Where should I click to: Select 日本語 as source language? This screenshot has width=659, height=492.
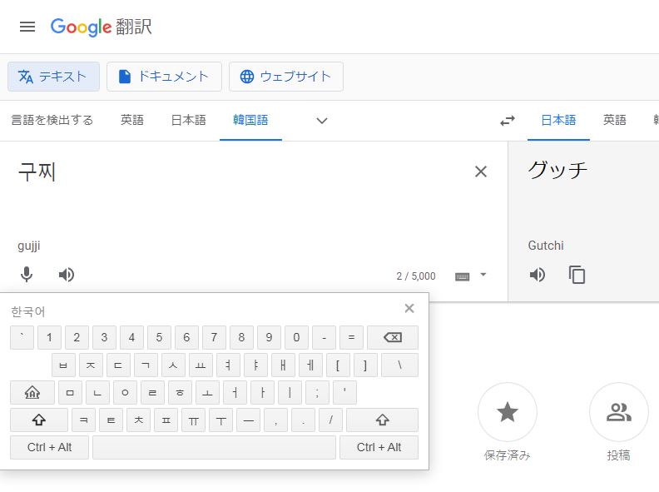pos(188,120)
